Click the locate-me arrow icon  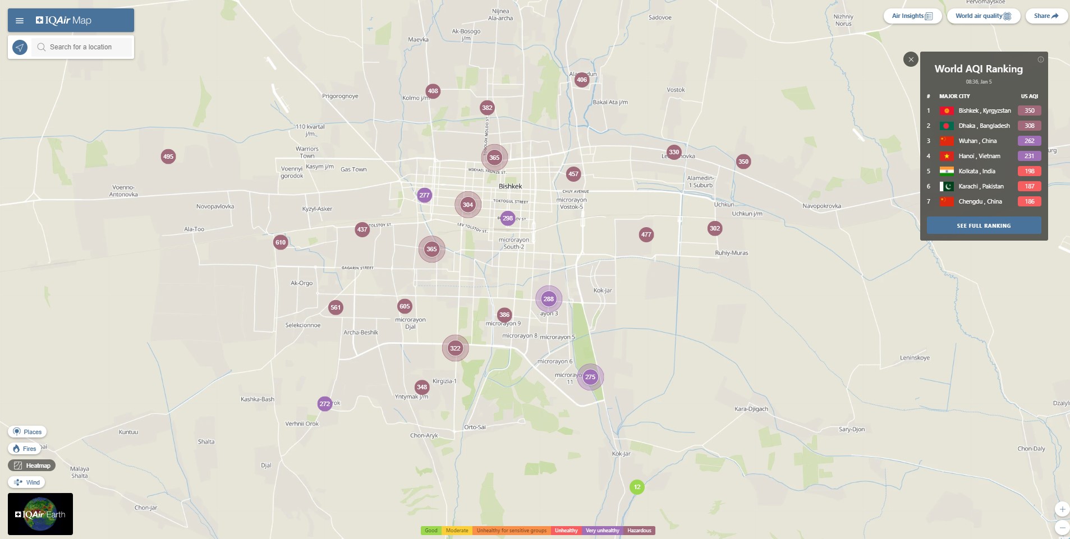coord(20,48)
